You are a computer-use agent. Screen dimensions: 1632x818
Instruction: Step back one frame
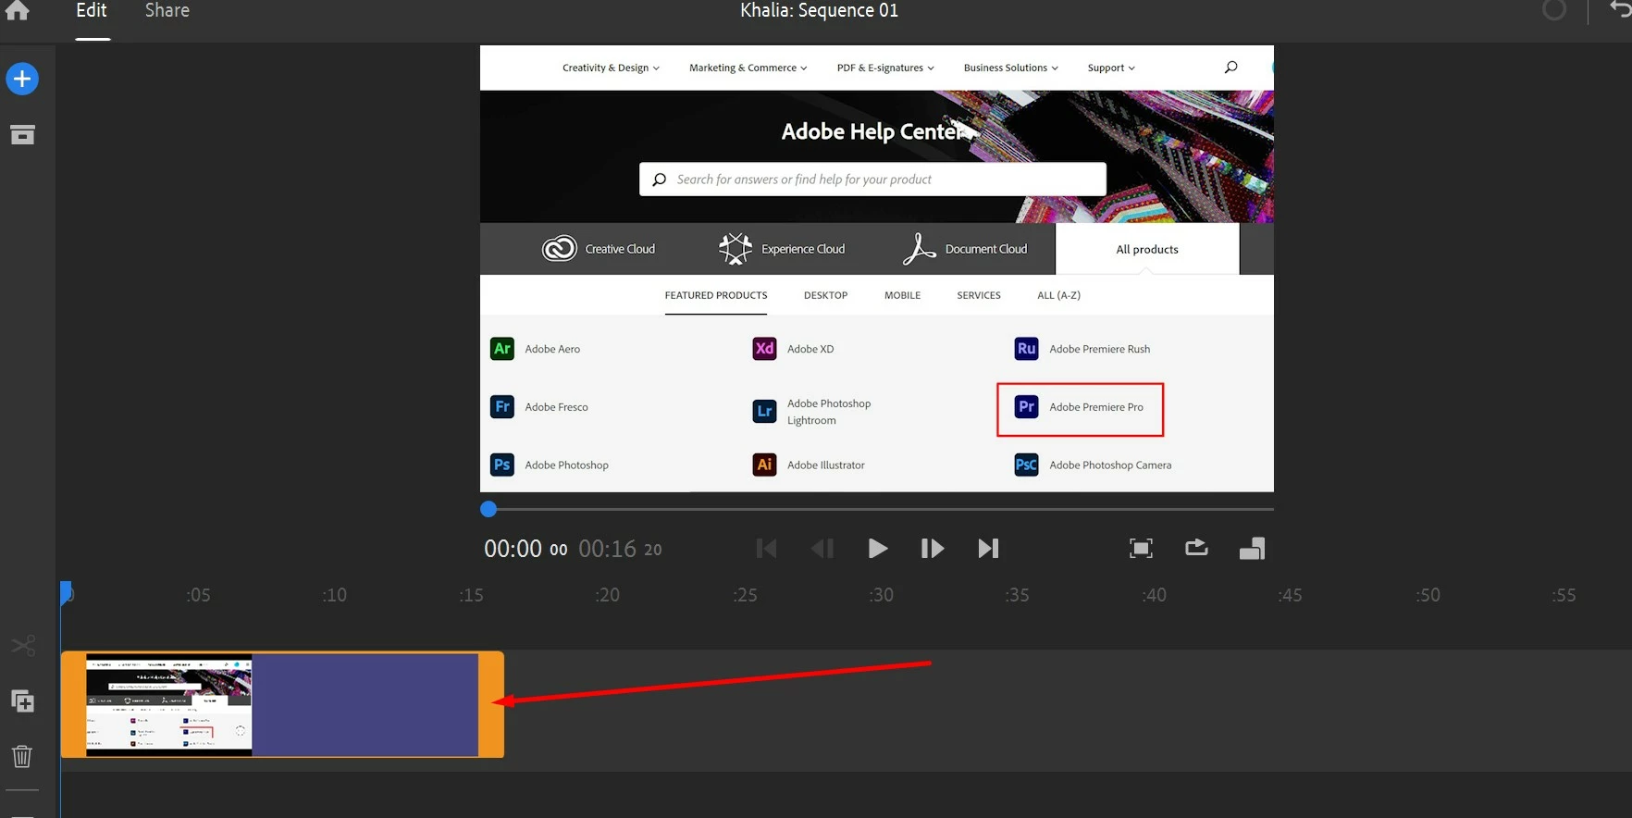(x=822, y=549)
